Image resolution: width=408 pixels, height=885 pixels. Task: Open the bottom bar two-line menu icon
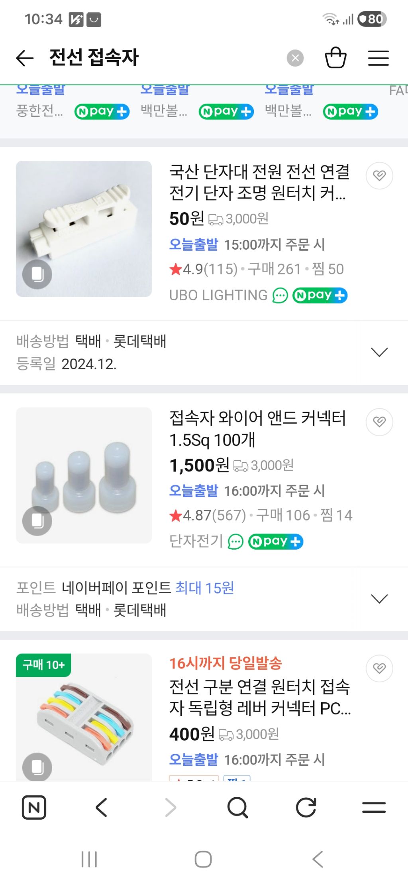pos(374,808)
